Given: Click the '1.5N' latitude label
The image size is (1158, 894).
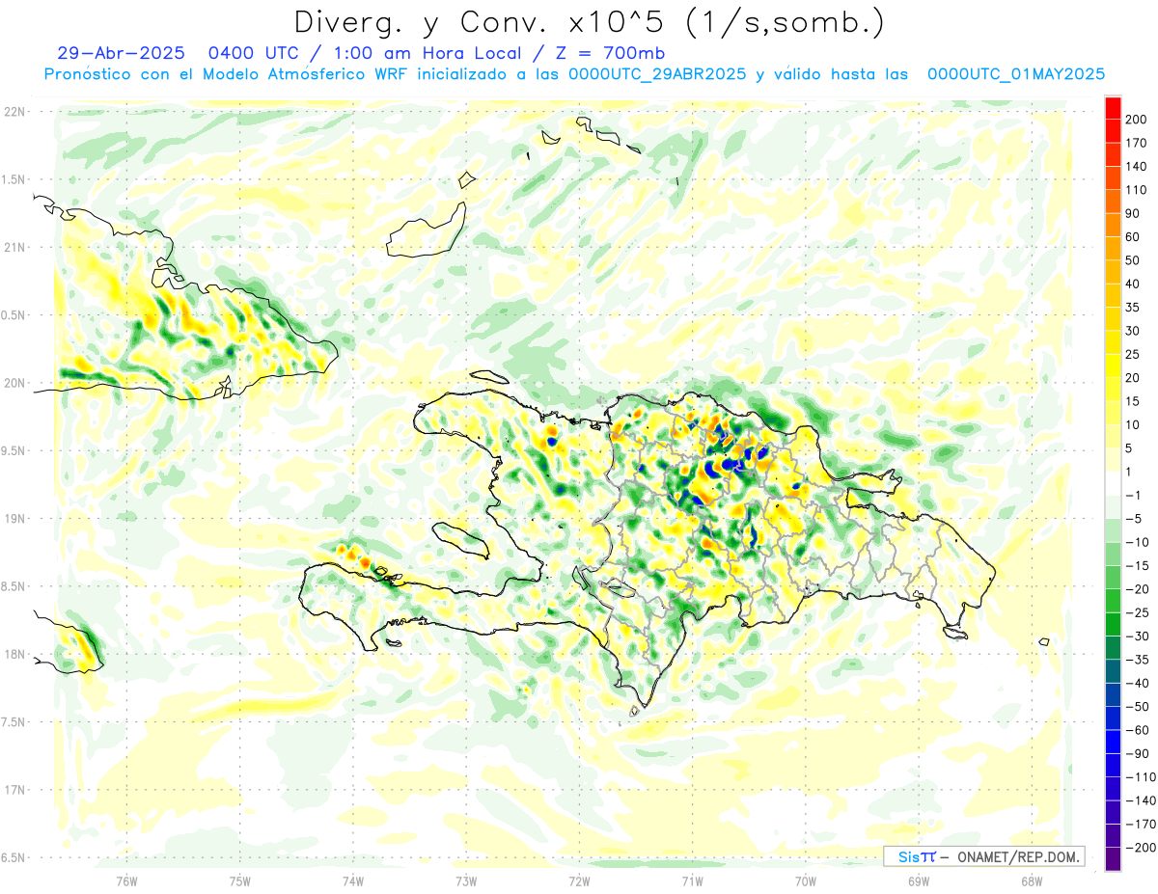Looking at the screenshot, I should click(14, 179).
